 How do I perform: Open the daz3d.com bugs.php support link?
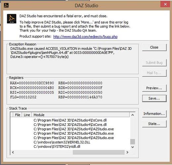[85, 37]
